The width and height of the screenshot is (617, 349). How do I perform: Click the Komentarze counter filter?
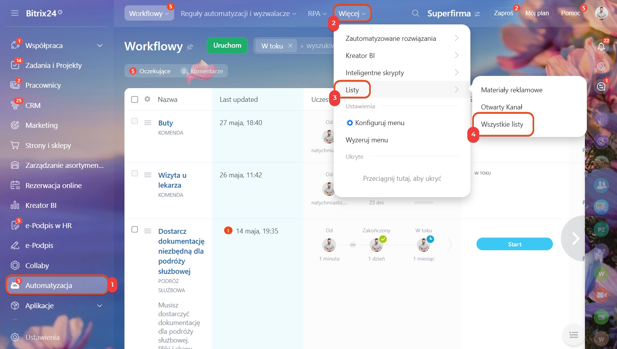202,71
